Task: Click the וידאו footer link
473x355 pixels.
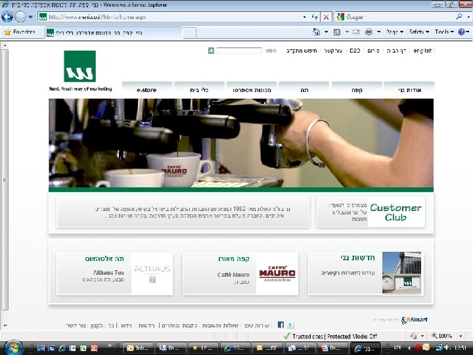Action: click(x=126, y=325)
